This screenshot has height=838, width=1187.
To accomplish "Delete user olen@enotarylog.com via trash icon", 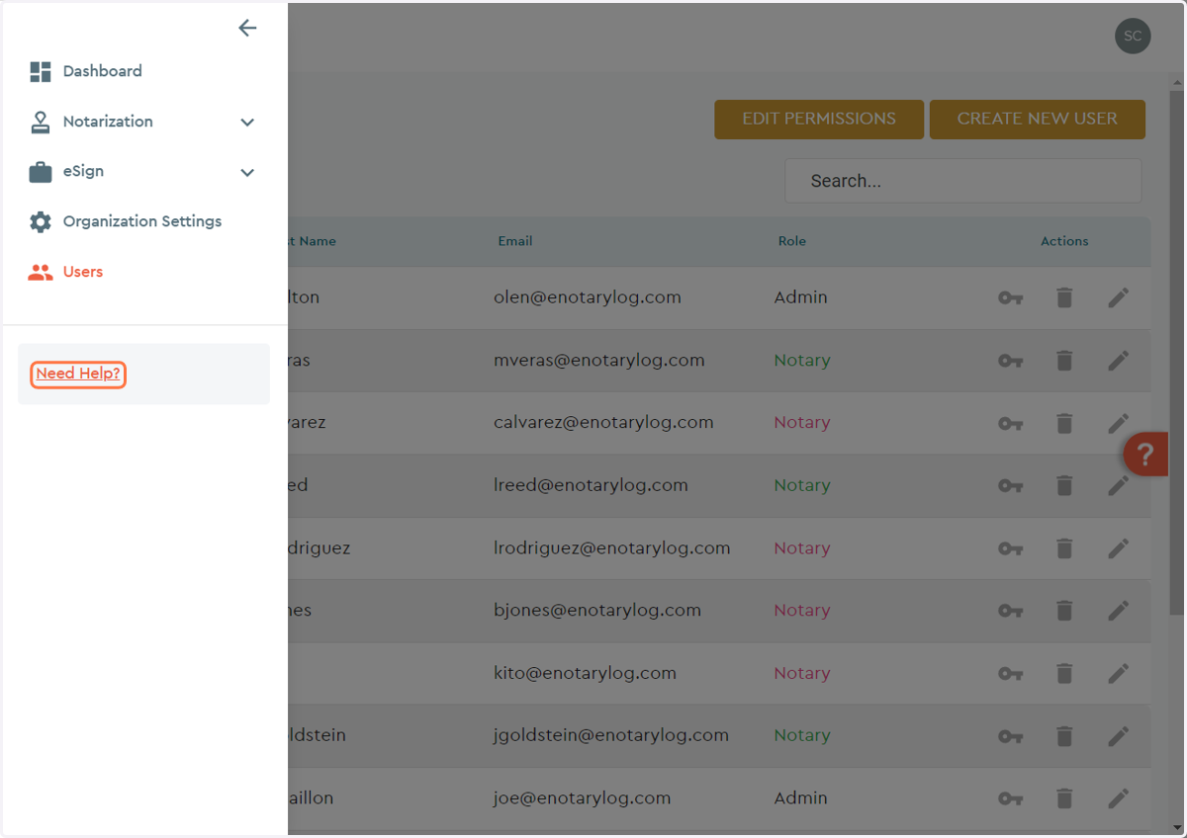I will click(1064, 297).
